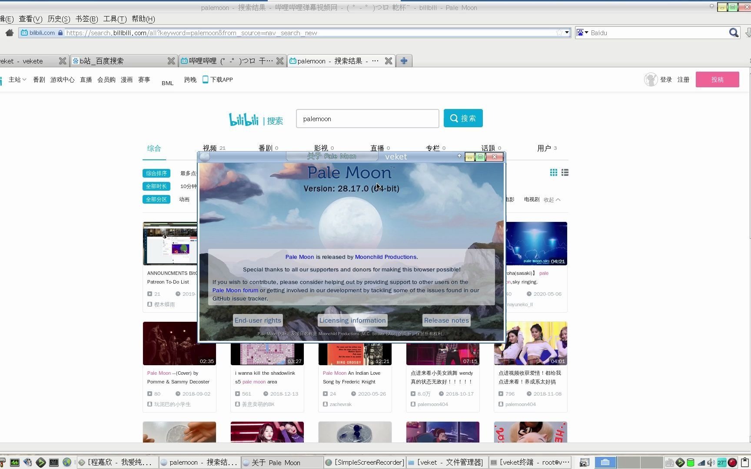This screenshot has width=751, height=469.
Task: Click the pink 投稿 button
Action: (717, 79)
